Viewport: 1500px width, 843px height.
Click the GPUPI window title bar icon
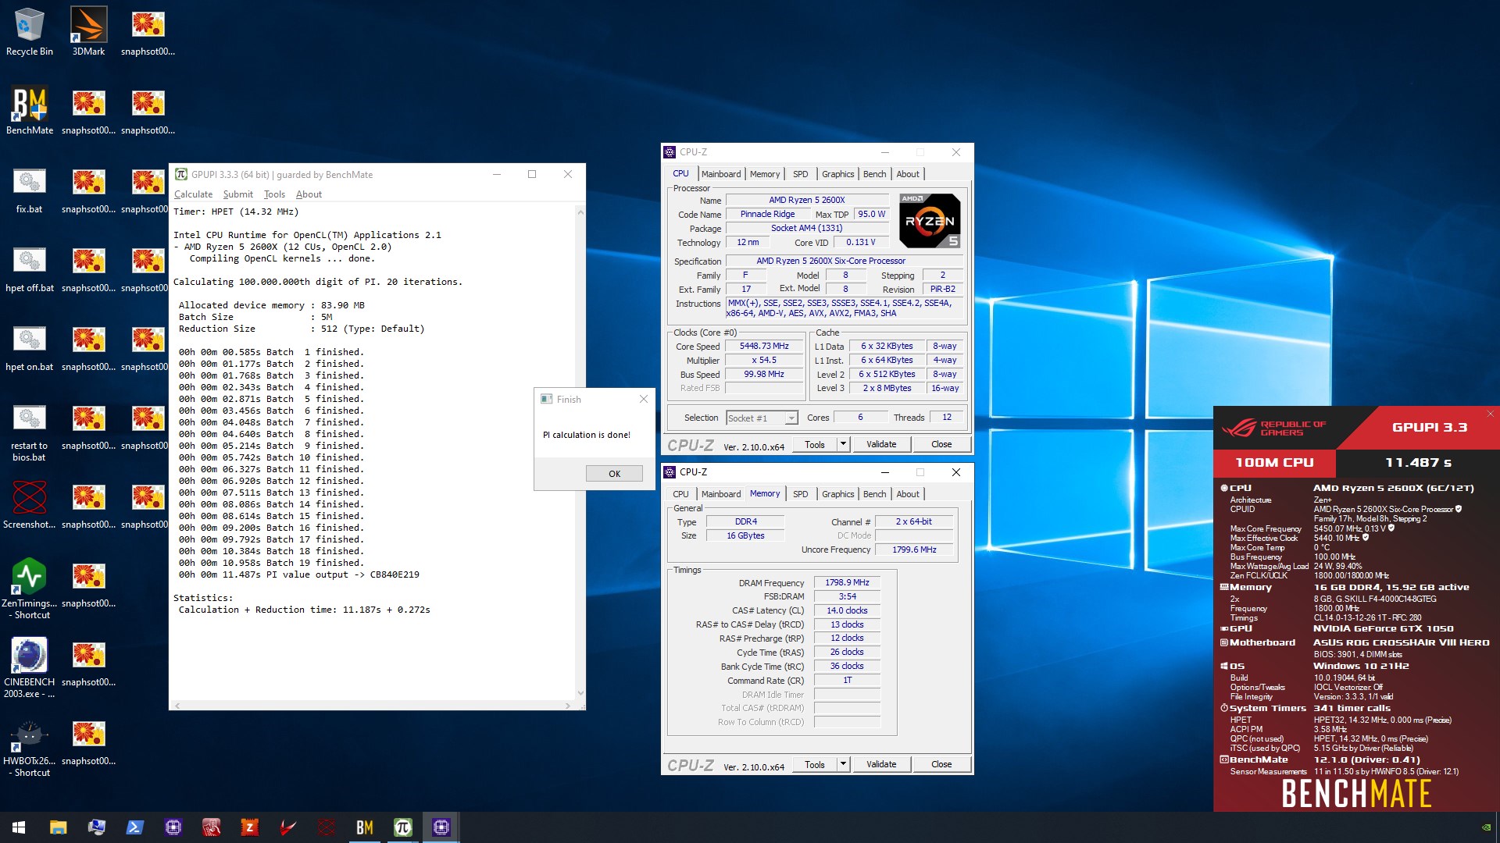(x=181, y=174)
